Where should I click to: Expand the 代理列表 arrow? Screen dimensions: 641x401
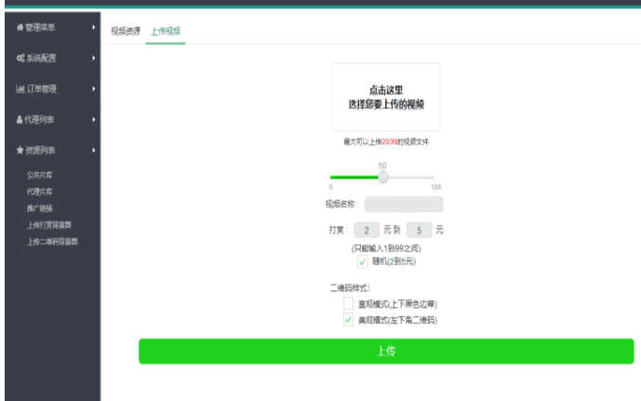[x=94, y=119]
